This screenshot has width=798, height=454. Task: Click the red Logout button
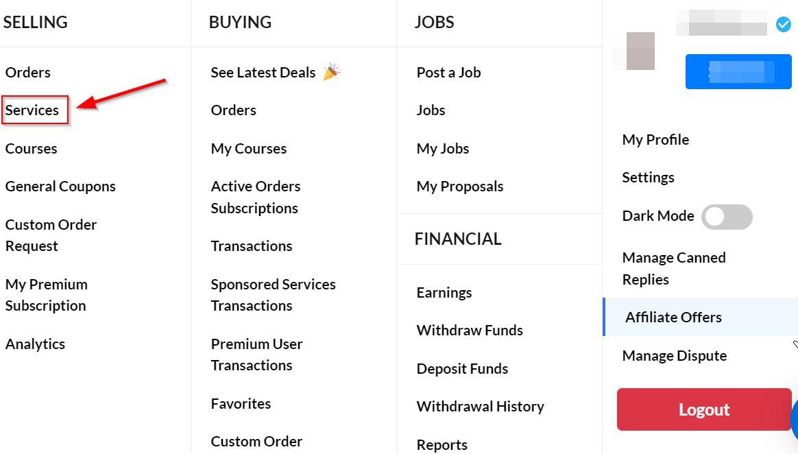tap(704, 409)
